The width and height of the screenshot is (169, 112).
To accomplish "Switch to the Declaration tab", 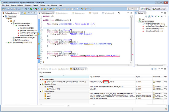I will (x=64, y=69).
